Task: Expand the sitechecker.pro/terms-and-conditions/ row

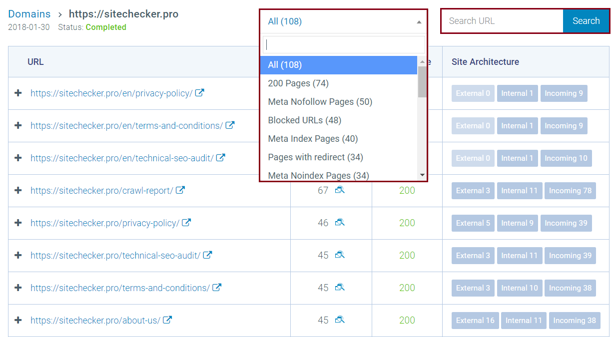Action: (18, 288)
